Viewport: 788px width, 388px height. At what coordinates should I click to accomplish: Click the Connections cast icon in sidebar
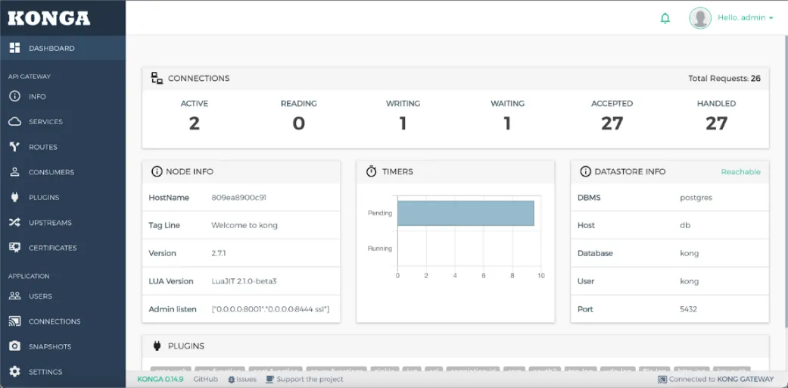(14, 321)
